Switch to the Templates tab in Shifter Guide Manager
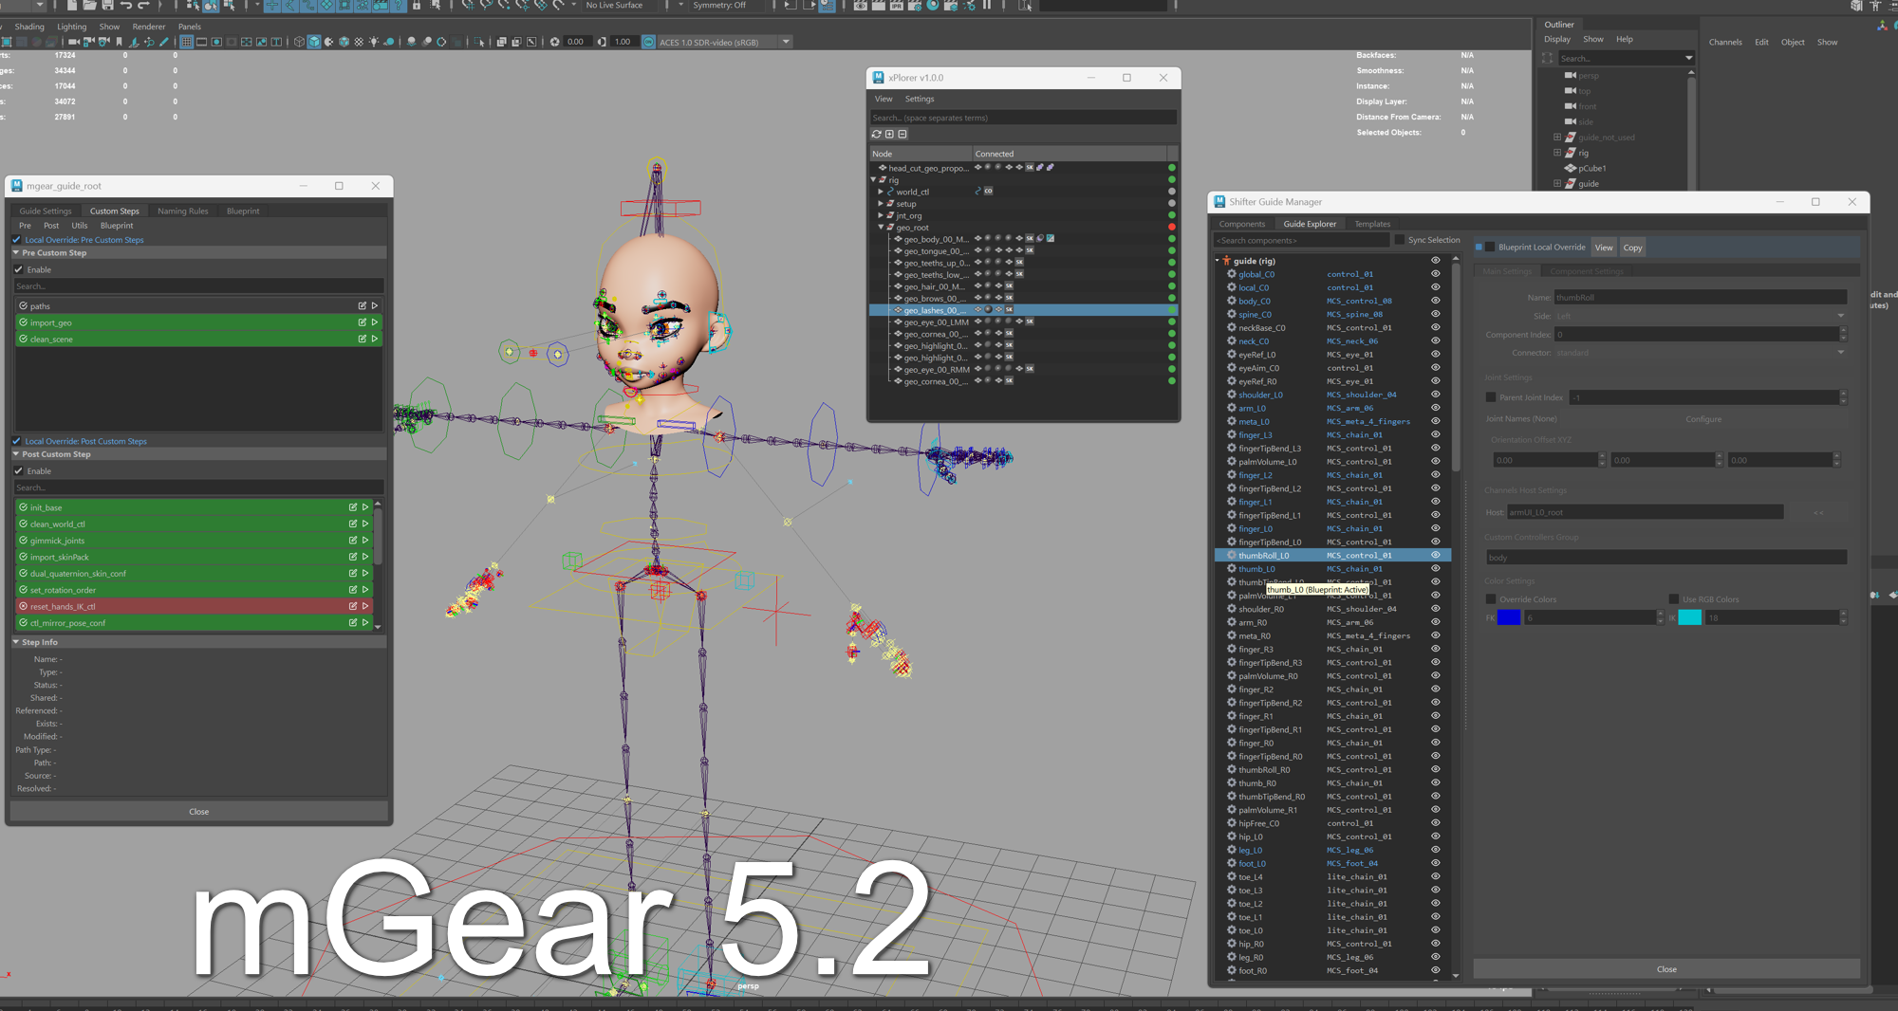1898x1011 pixels. pyautogui.click(x=1372, y=223)
